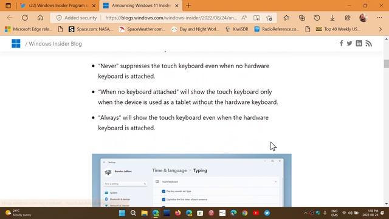Open the tab actions menu icon
This screenshot has width=389, height=219.
tap(8, 5)
